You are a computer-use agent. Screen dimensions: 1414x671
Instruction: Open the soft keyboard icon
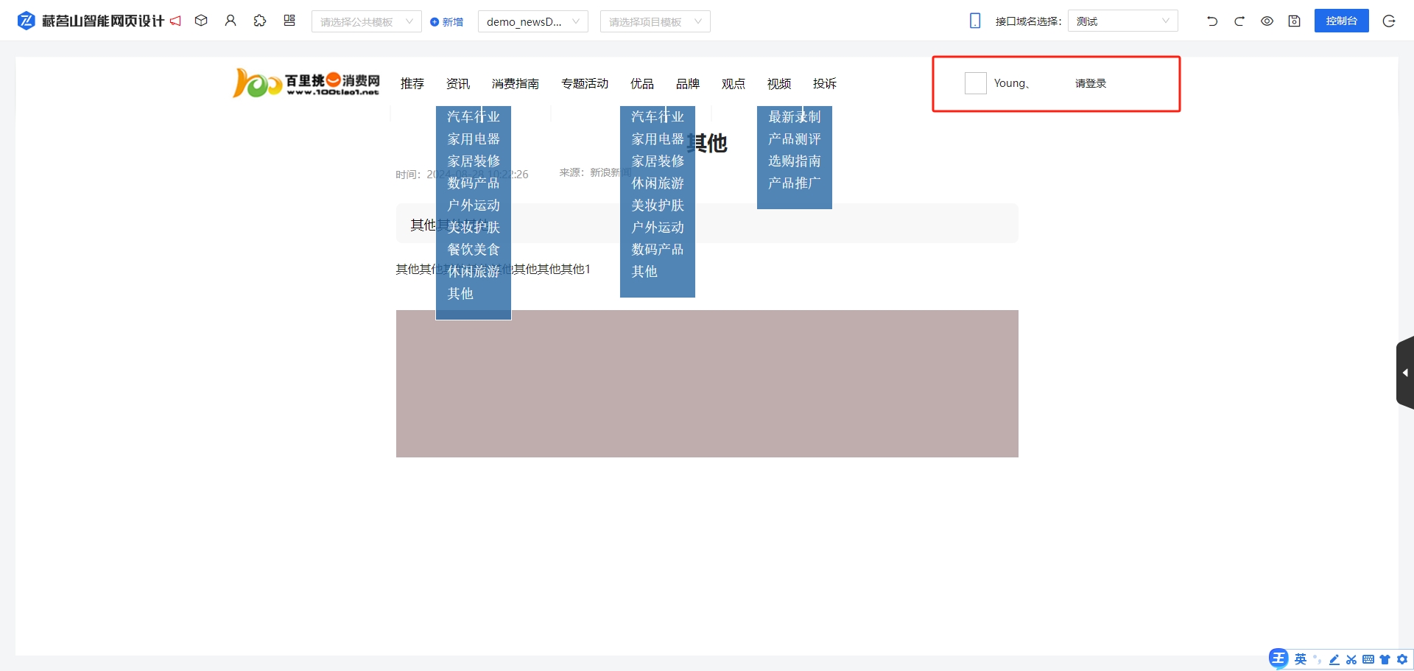1368,659
